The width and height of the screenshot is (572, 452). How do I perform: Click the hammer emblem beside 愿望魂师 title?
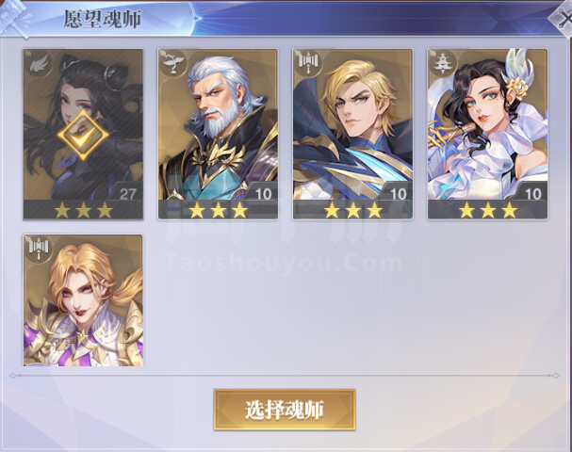point(16,18)
